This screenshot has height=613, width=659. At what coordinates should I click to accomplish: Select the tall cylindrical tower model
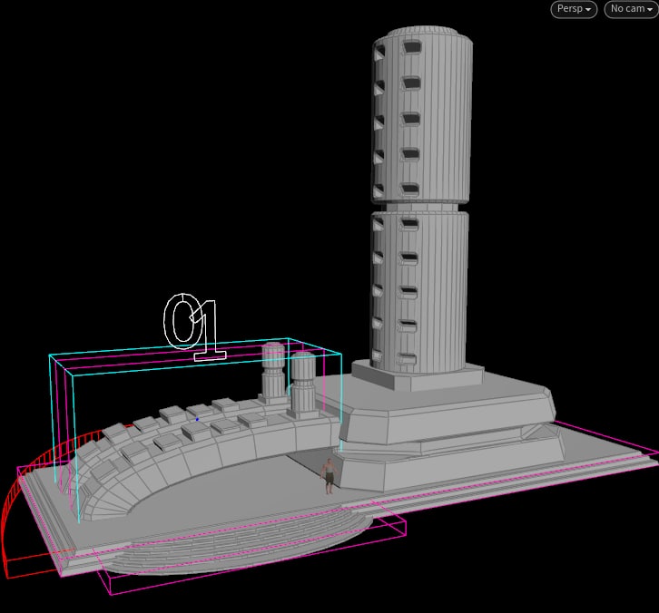(x=421, y=200)
